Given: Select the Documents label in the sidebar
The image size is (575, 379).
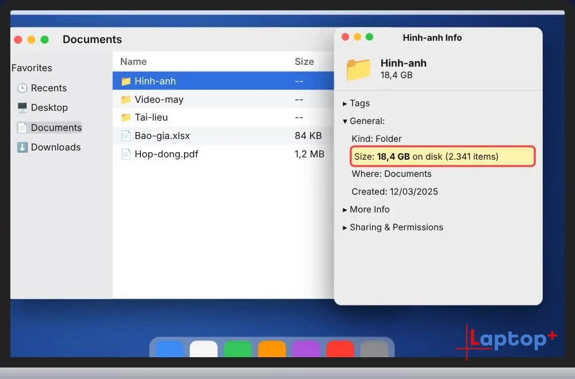Looking at the screenshot, I should pyautogui.click(x=56, y=127).
